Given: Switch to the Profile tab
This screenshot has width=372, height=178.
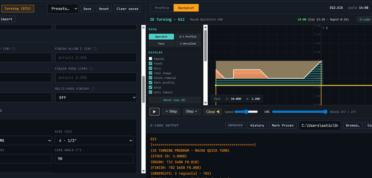Looking at the screenshot, I should pos(162,8).
